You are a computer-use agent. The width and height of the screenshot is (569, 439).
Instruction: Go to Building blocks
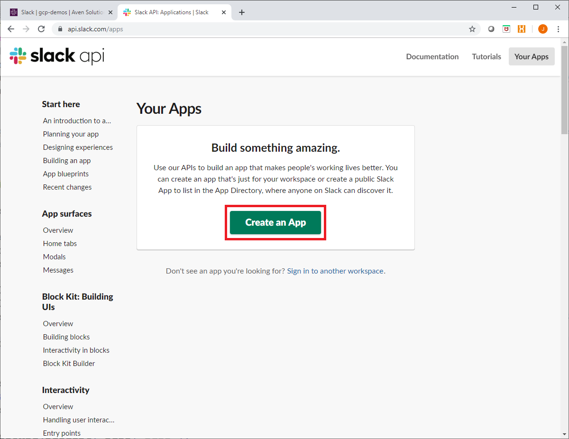point(66,337)
